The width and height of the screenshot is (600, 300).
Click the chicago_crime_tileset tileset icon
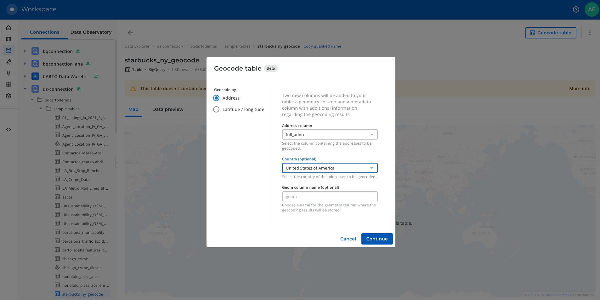(x=57, y=267)
